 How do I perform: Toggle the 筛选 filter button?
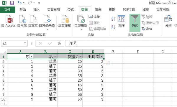(x=135, y=23)
